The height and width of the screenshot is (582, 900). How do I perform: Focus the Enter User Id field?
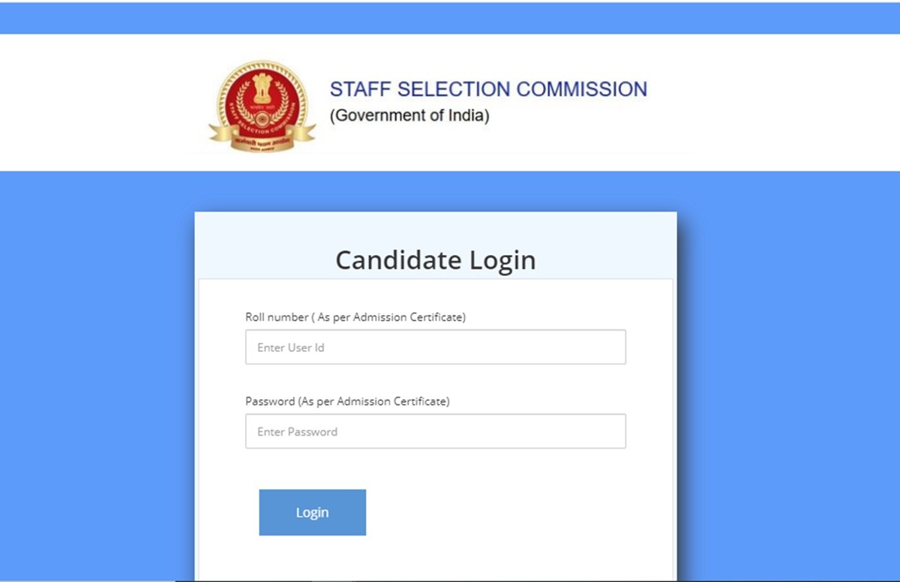click(x=435, y=347)
